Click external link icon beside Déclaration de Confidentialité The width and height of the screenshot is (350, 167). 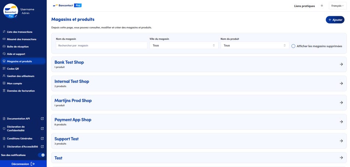[42, 128]
